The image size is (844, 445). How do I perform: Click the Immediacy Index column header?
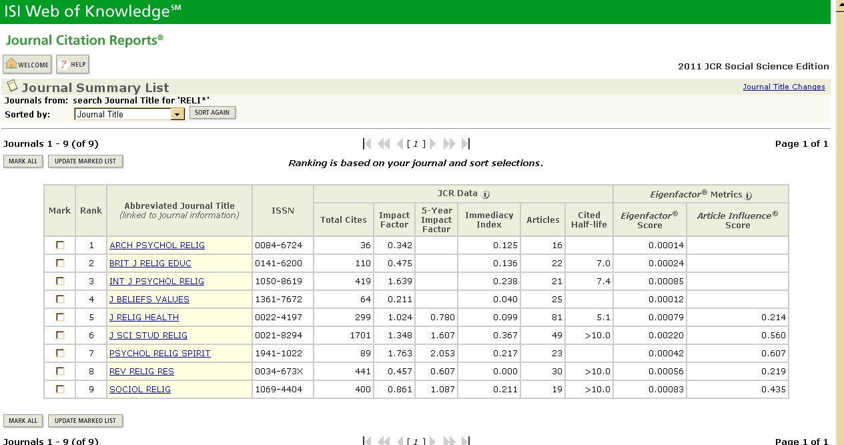pos(489,220)
